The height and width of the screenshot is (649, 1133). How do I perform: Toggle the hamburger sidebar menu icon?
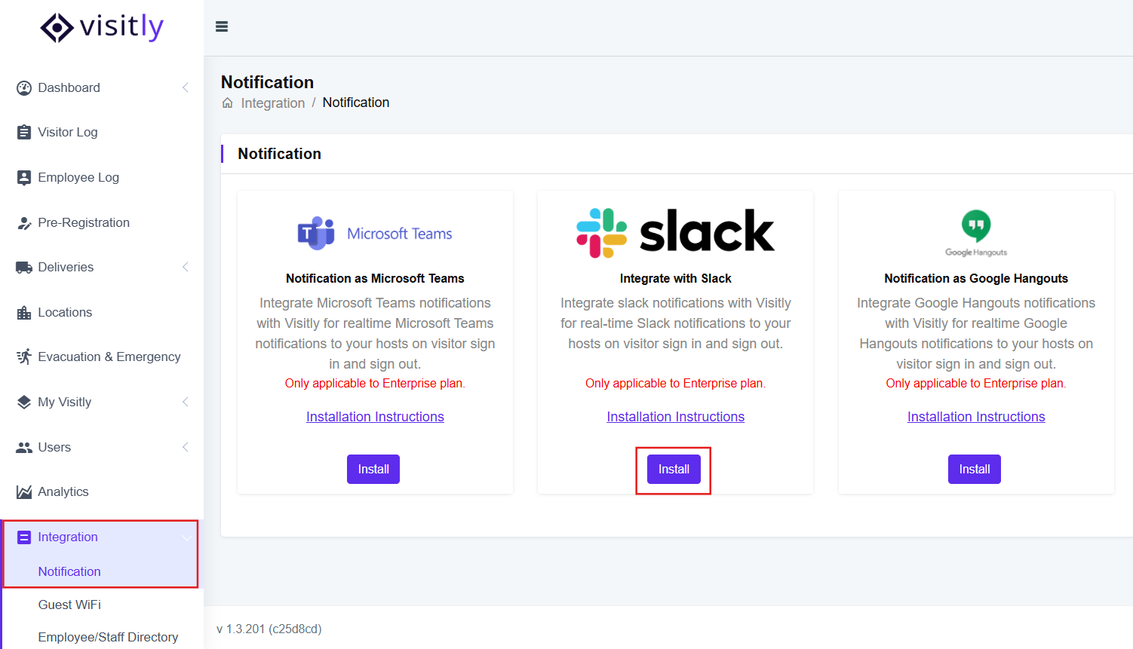222,26
